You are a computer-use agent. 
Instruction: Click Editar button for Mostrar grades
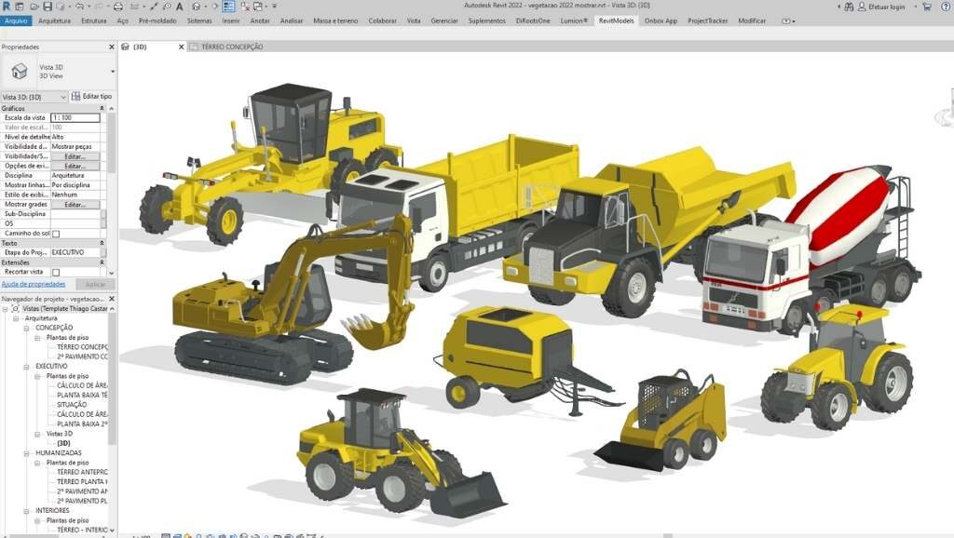(x=75, y=204)
